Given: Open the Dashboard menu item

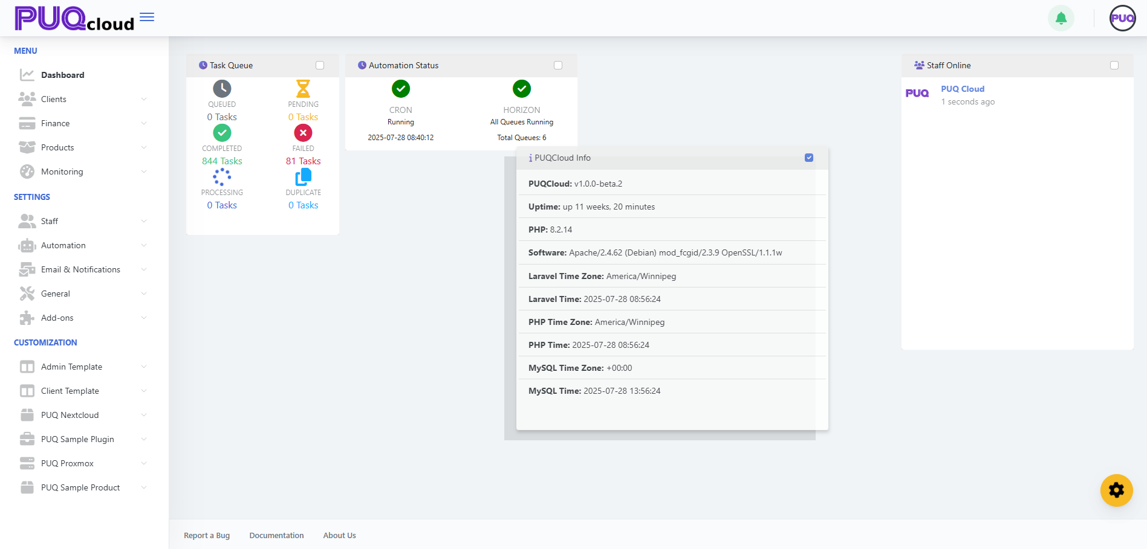Looking at the screenshot, I should (x=84, y=75).
